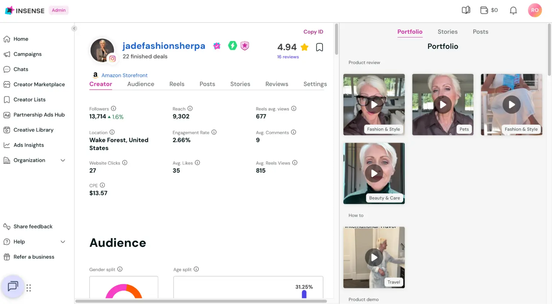This screenshot has height=304, width=552.
Task: Open the chat support widget
Action: coord(13,286)
